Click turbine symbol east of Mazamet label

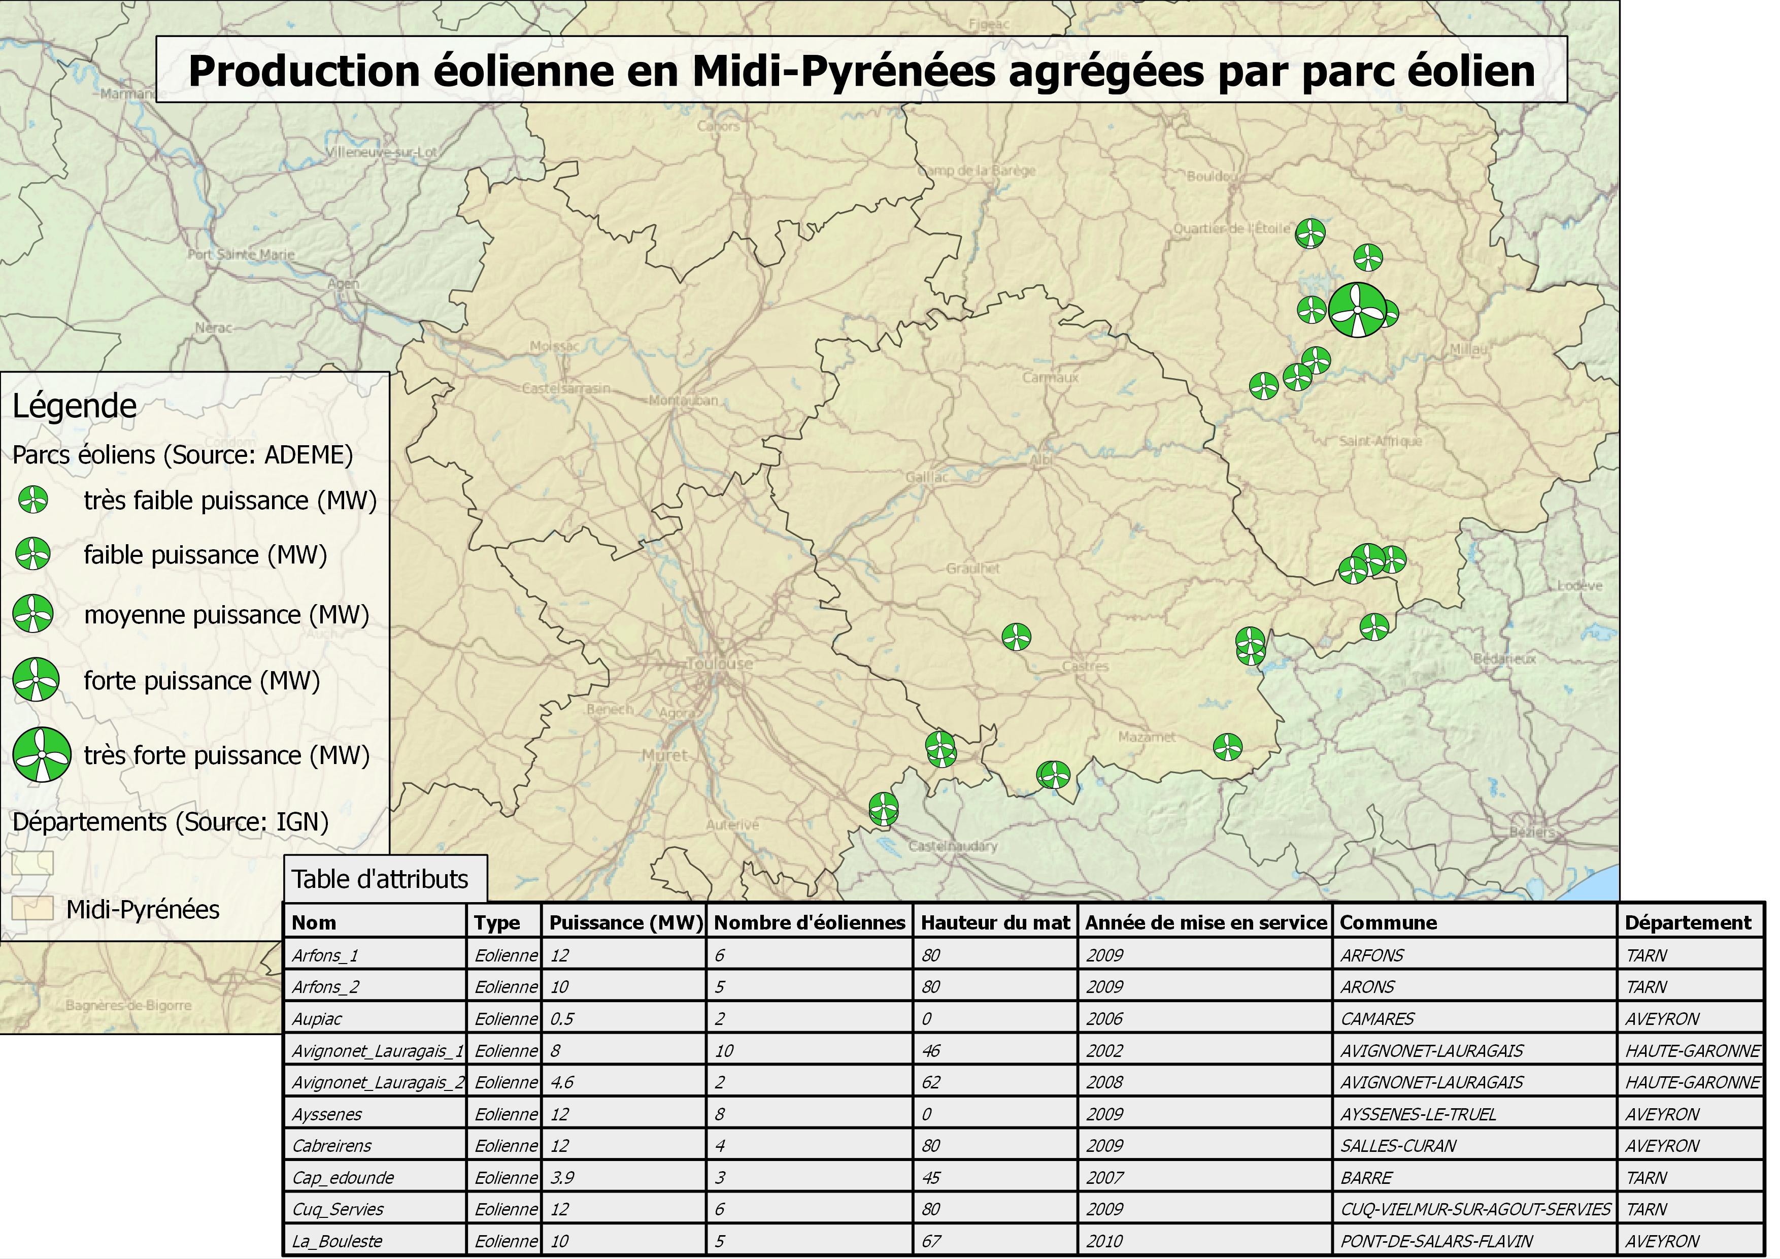click(1227, 747)
